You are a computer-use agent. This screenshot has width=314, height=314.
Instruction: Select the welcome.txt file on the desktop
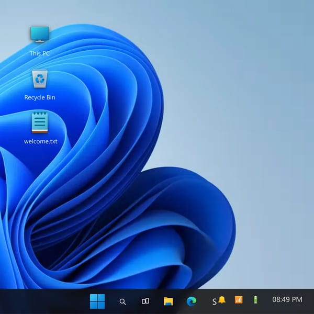click(40, 122)
